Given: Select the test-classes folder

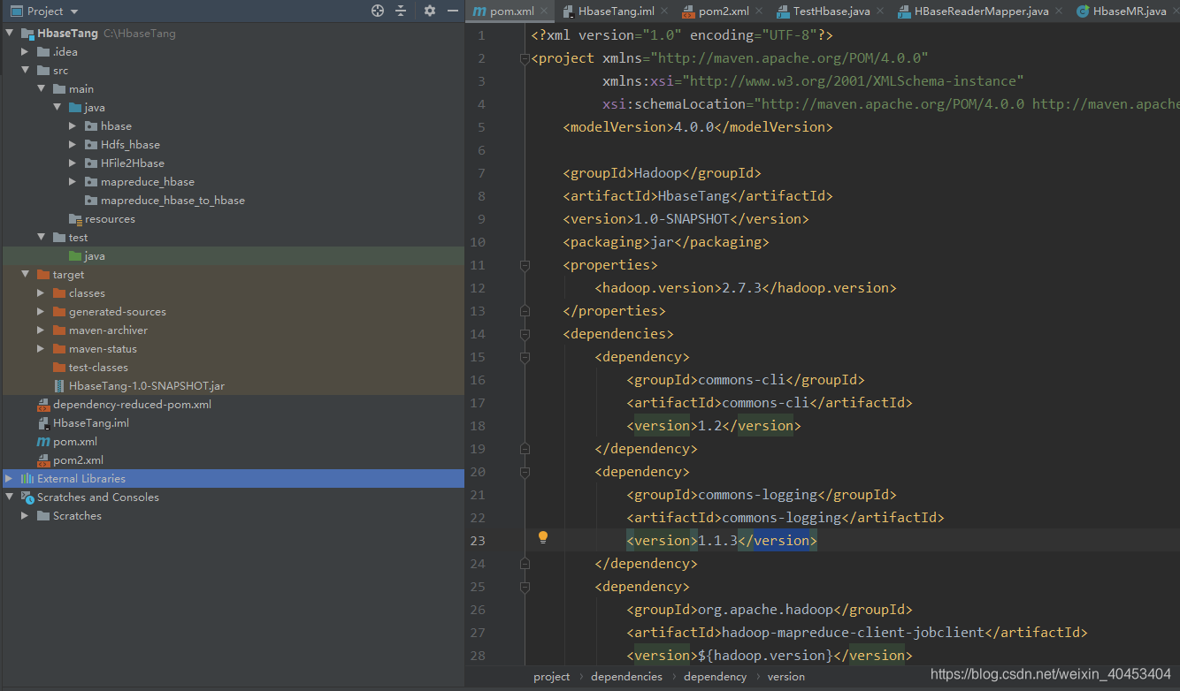Looking at the screenshot, I should pyautogui.click(x=98, y=368).
